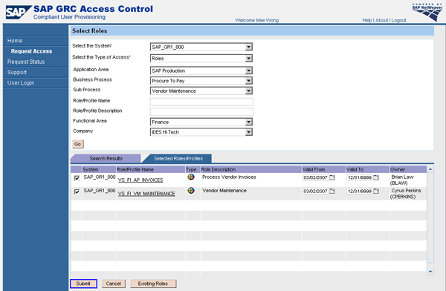The width and height of the screenshot is (446, 291).
Task: Uncheck the VS_FI_AP_INVOICES role checkbox
Action: [77, 178]
